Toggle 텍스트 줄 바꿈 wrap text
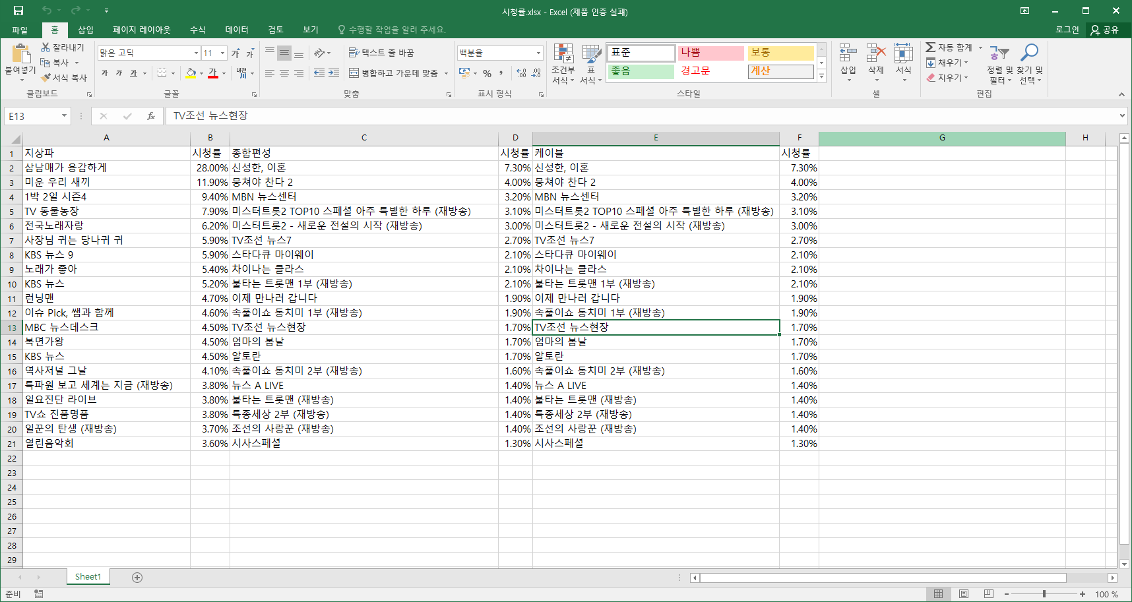The image size is (1132, 602). tap(381, 53)
